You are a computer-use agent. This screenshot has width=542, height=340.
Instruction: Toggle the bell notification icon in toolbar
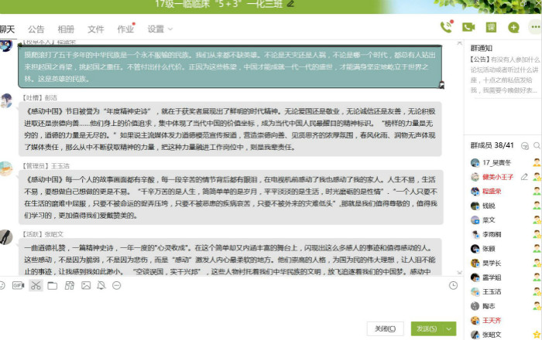click(101, 285)
